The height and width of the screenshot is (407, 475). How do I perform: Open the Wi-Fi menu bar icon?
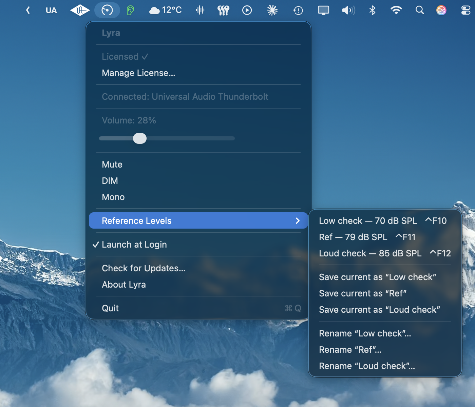point(396,11)
